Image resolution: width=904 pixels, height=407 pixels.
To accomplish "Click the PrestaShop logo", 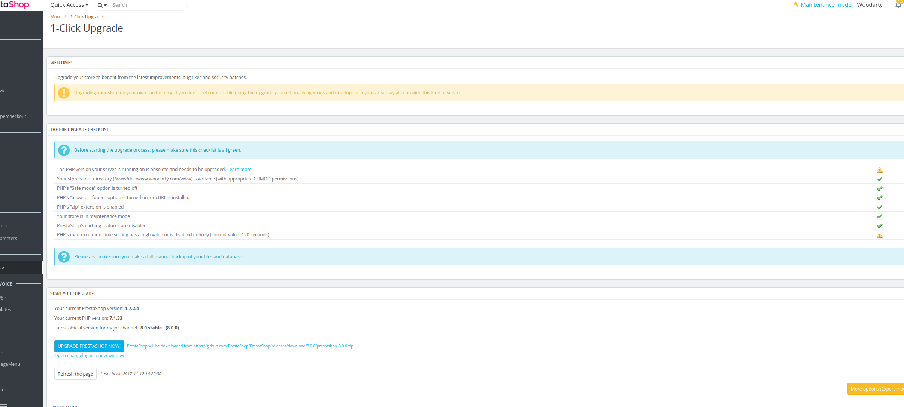I will (14, 4).
